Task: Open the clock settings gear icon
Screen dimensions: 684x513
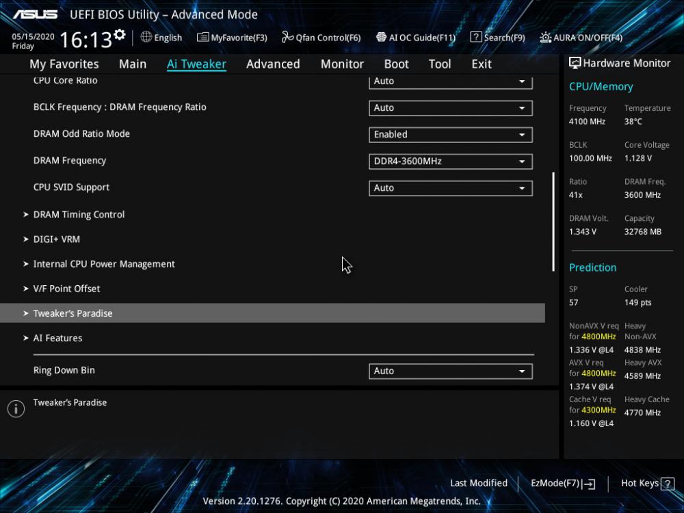Action: tap(120, 35)
